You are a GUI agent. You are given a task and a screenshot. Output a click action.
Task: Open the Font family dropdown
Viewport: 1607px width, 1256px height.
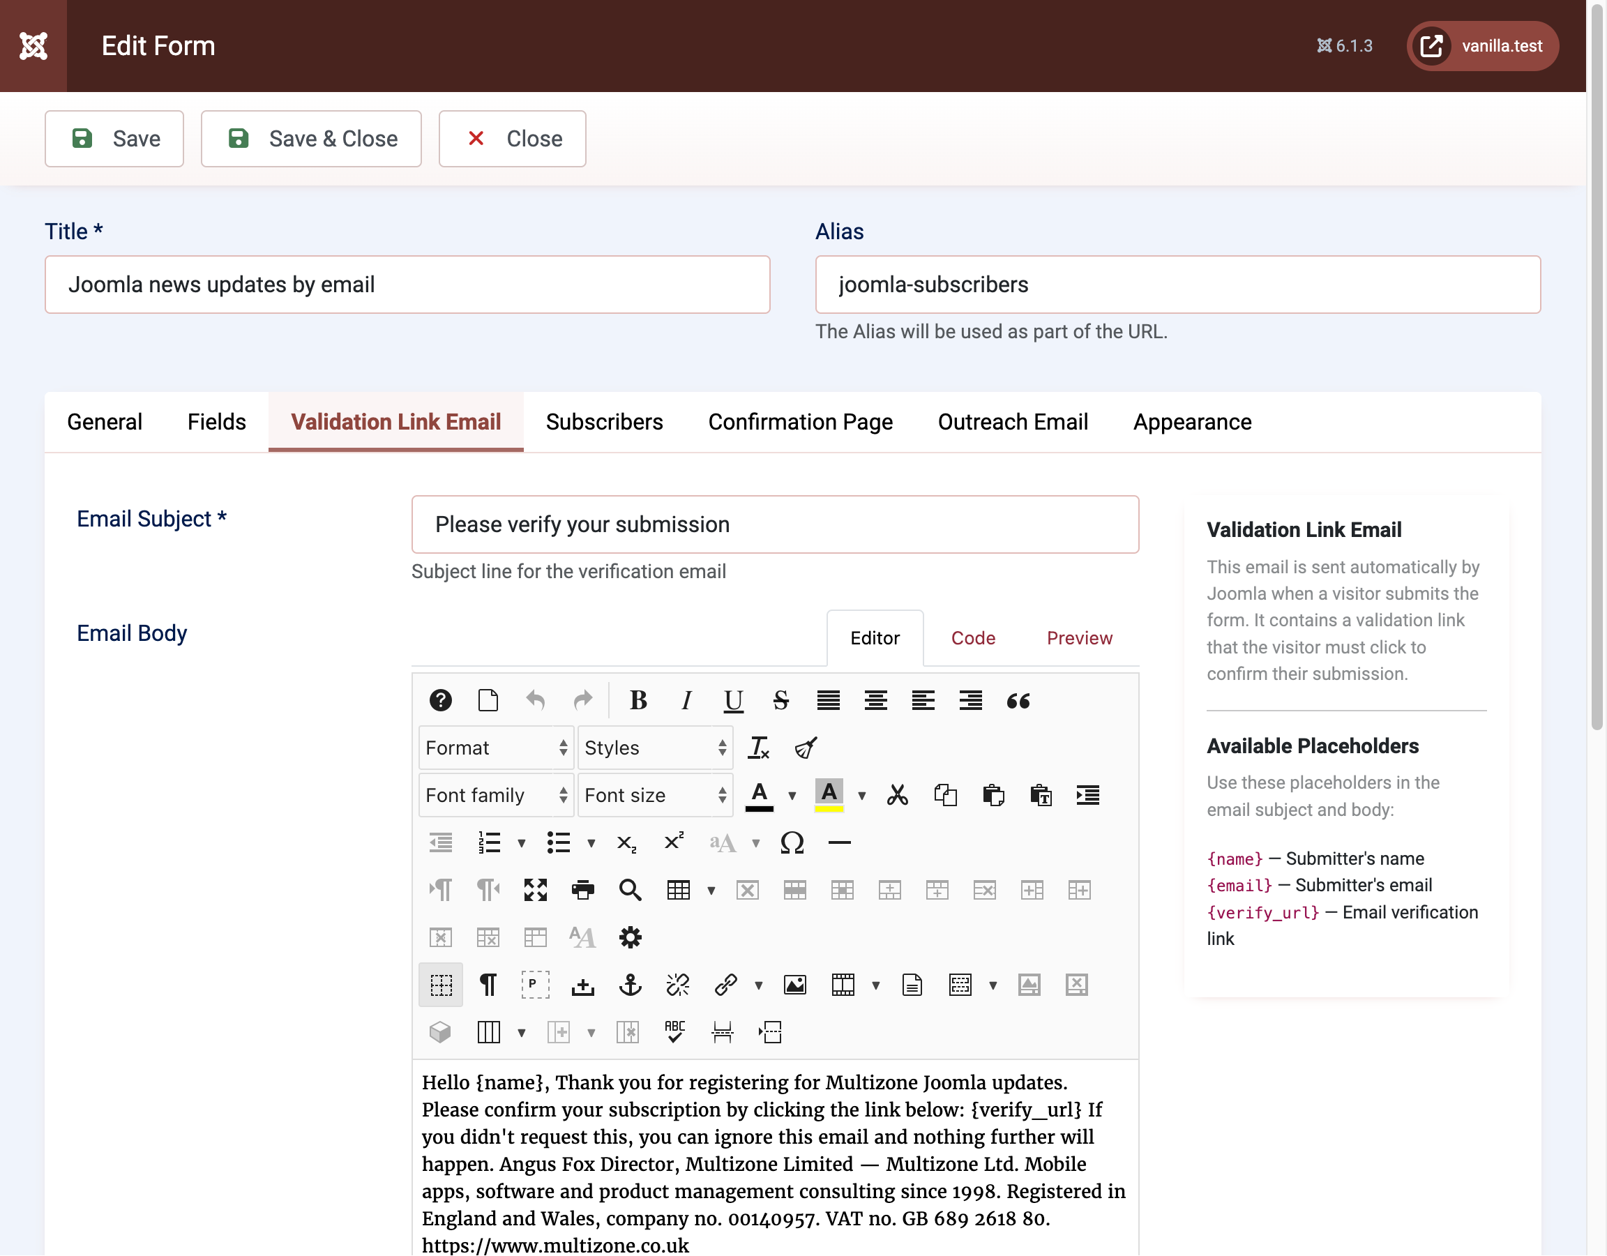[496, 794]
